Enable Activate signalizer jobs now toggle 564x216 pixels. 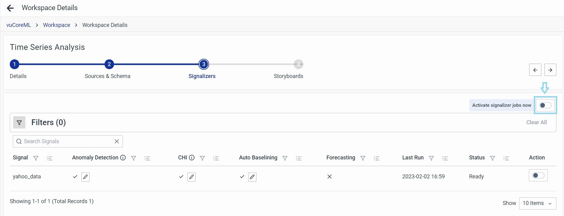click(545, 105)
